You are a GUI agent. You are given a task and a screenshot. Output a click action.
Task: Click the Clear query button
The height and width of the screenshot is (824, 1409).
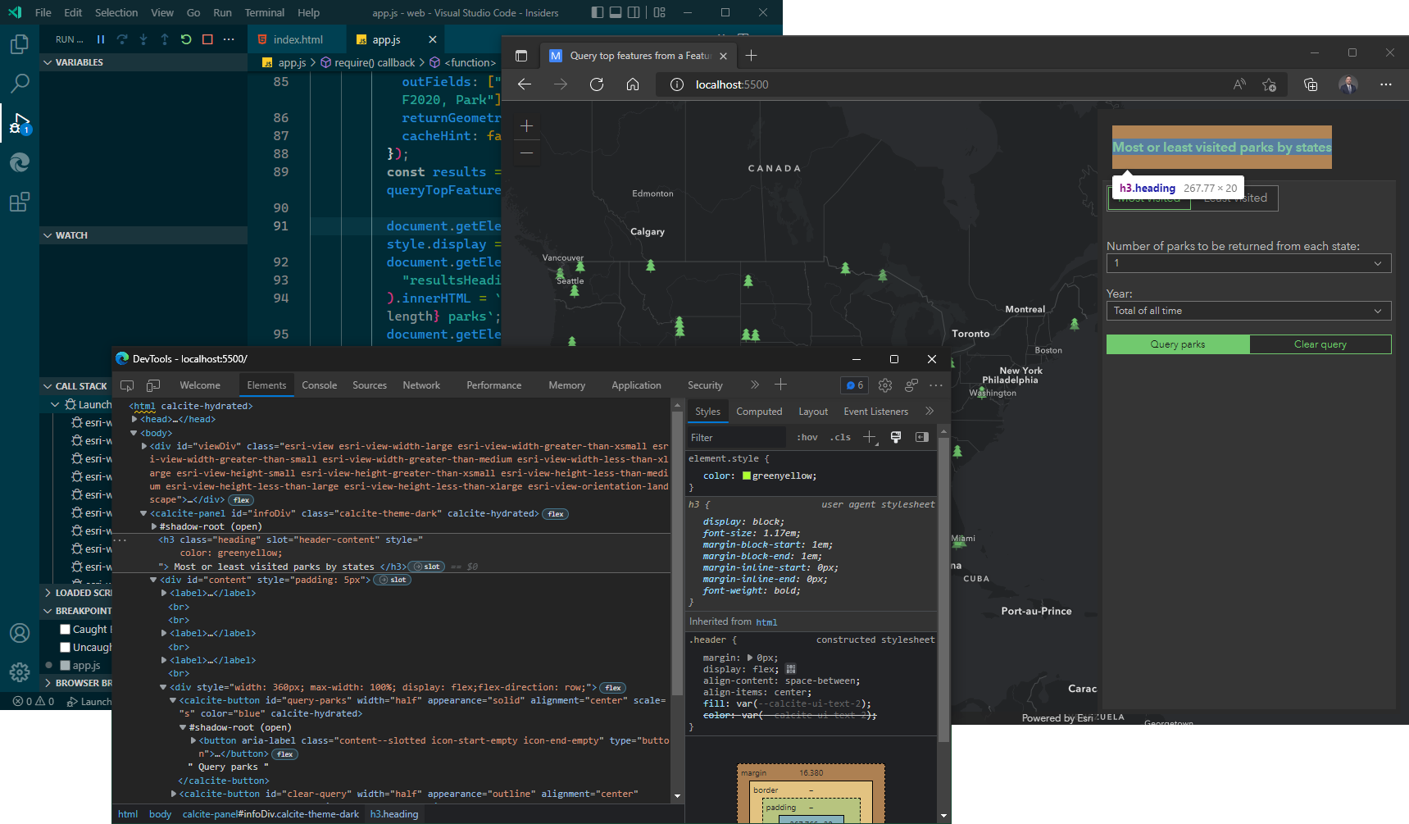(1320, 344)
